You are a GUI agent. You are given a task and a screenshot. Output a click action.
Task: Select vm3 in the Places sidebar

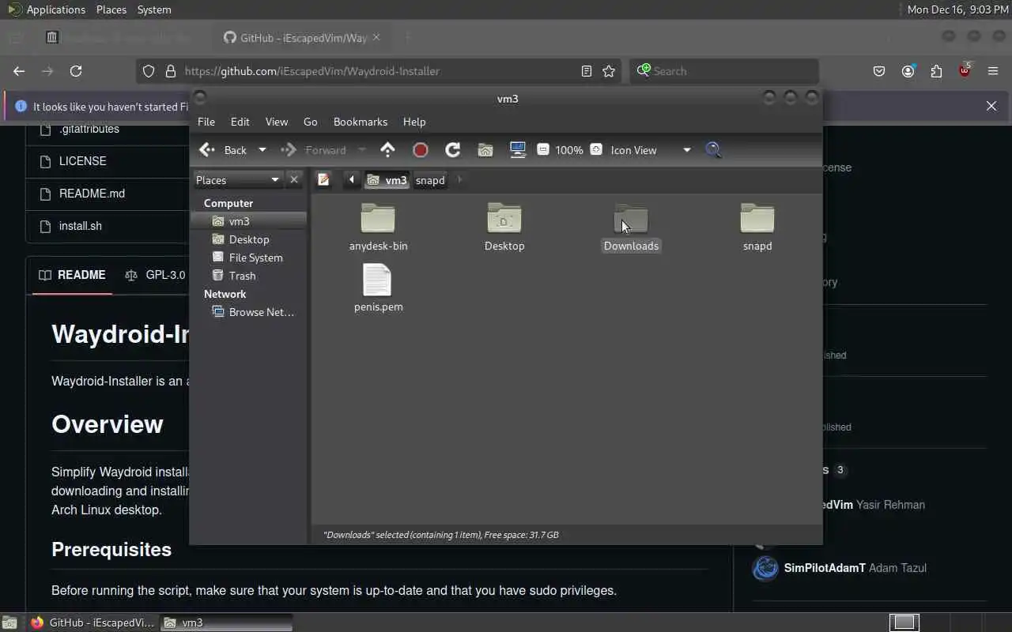click(248, 221)
